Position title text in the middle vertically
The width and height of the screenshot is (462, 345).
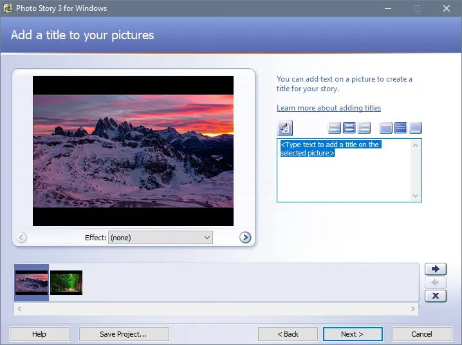pos(401,128)
